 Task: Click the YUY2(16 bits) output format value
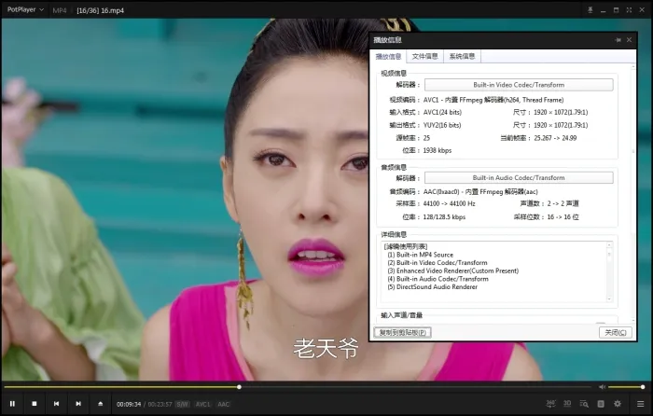tap(442, 125)
